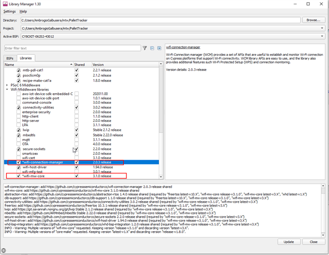Viewport: 329px width, 255px height.
Task: Click the Stable 2.22.0 release version of mbedtls
Action: coord(108,135)
